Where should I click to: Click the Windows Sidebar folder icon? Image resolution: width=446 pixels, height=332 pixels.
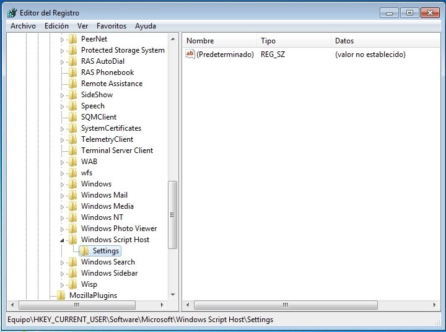(x=73, y=273)
